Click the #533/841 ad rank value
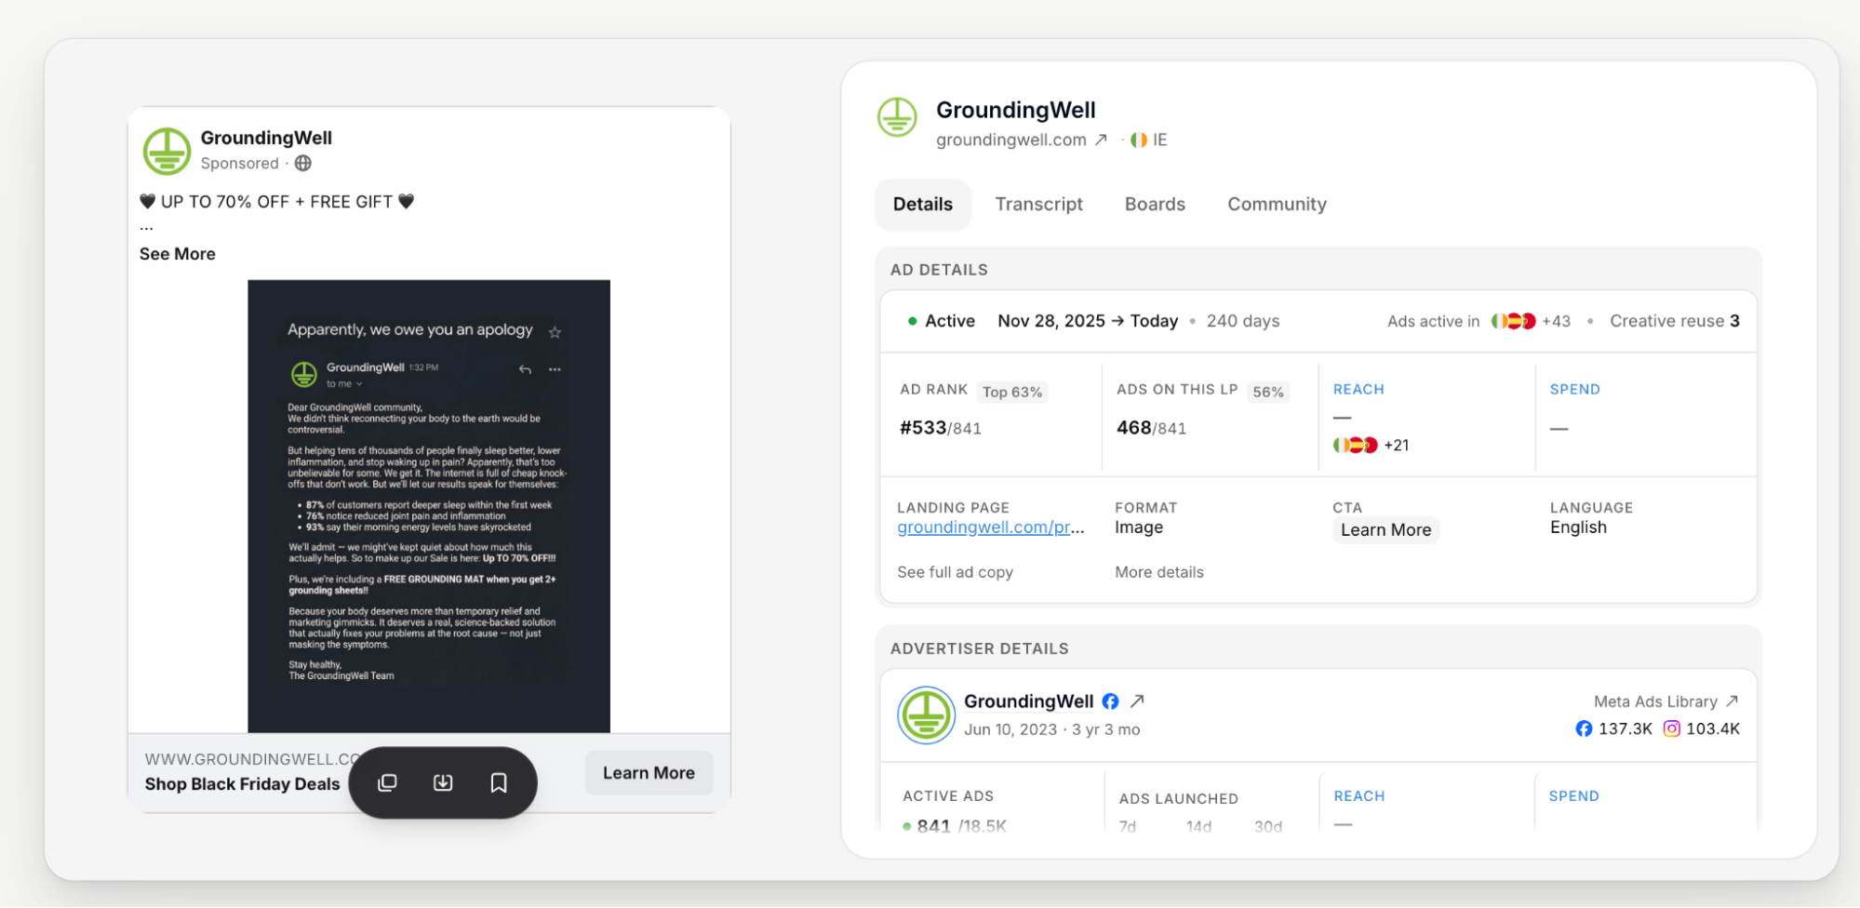 pyautogui.click(x=941, y=428)
